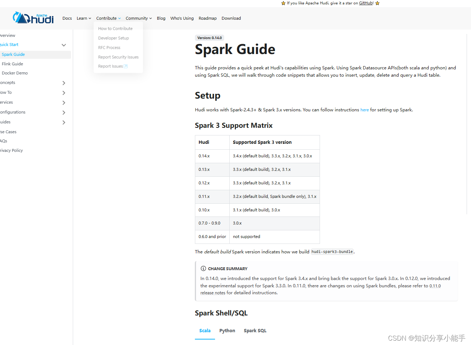Open the Who's Using page
471x345 pixels.
[182, 18]
